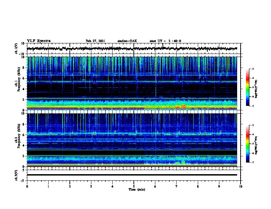Click time axis tick label "2"

click(x=70, y=186)
